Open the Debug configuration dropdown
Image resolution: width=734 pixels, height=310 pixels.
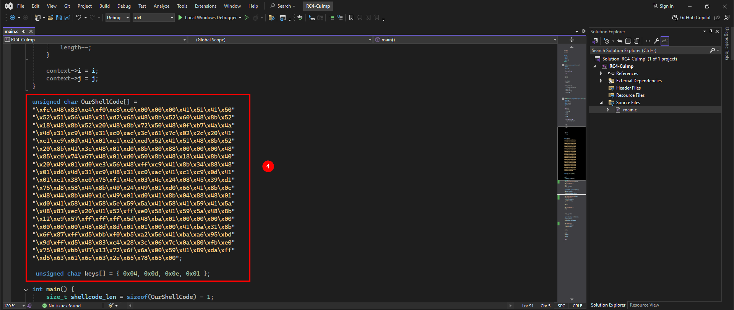[x=118, y=18]
